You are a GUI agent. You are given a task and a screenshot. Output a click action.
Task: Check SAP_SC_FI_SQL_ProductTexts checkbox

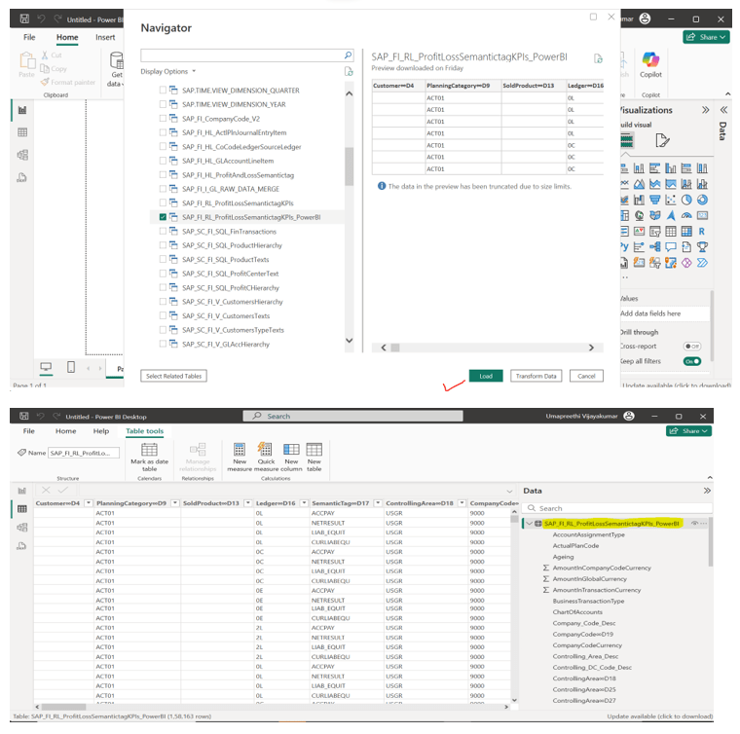click(x=163, y=259)
